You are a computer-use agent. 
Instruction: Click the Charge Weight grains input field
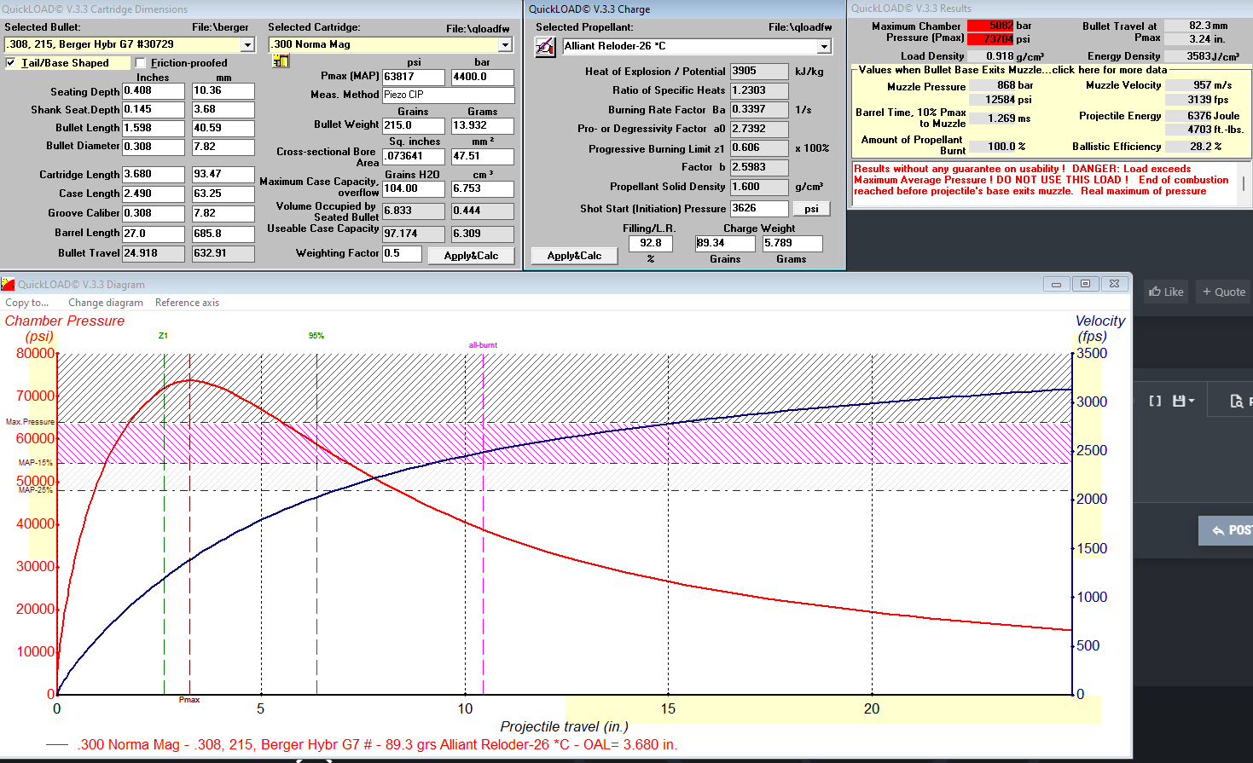725,244
